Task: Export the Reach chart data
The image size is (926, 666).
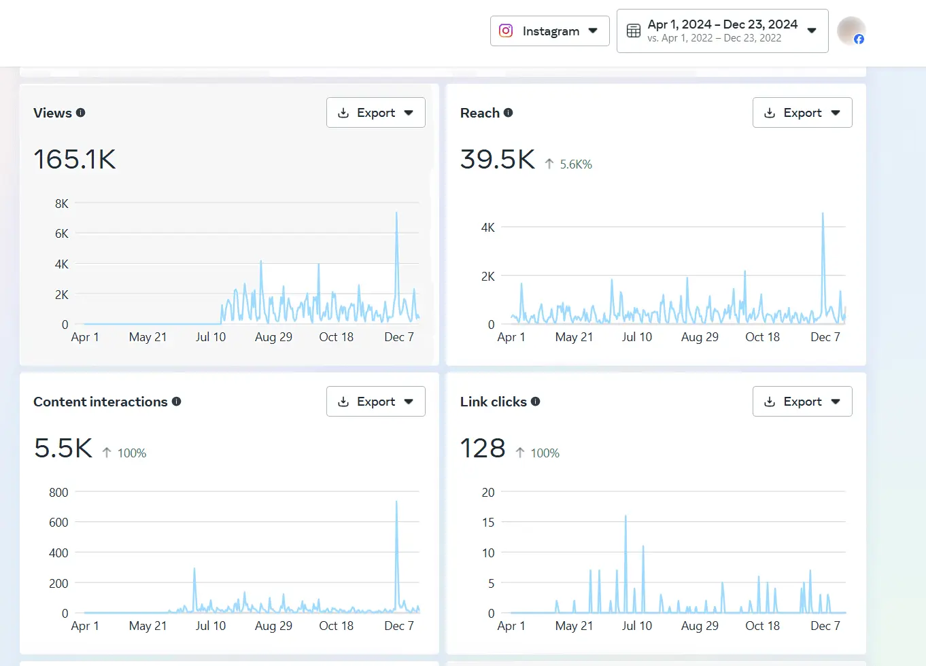Action: [802, 113]
